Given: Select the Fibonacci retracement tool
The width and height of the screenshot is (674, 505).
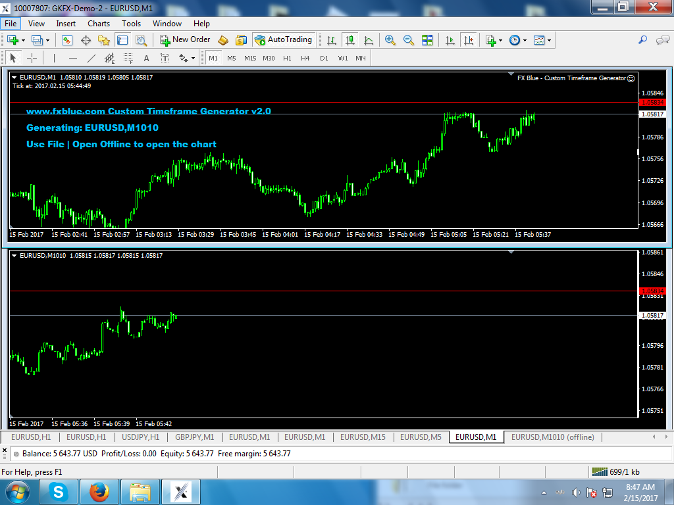Looking at the screenshot, I should click(128, 58).
